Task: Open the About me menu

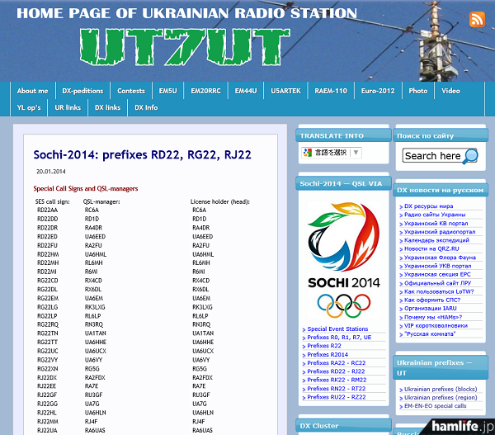Action: pyautogui.click(x=32, y=91)
